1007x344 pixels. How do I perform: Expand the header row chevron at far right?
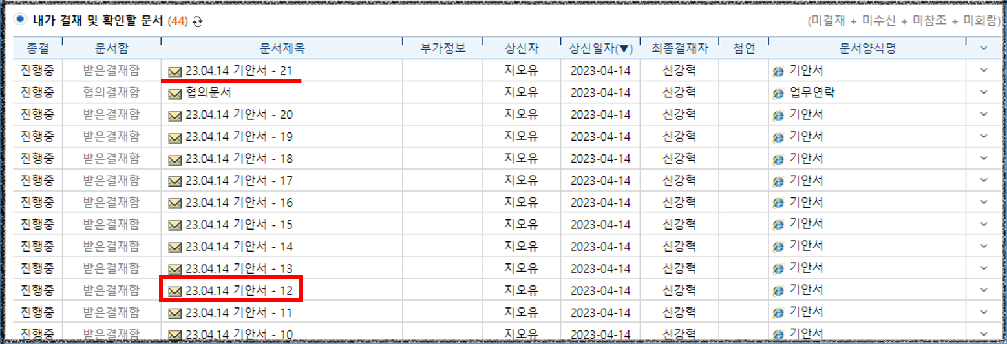point(984,48)
